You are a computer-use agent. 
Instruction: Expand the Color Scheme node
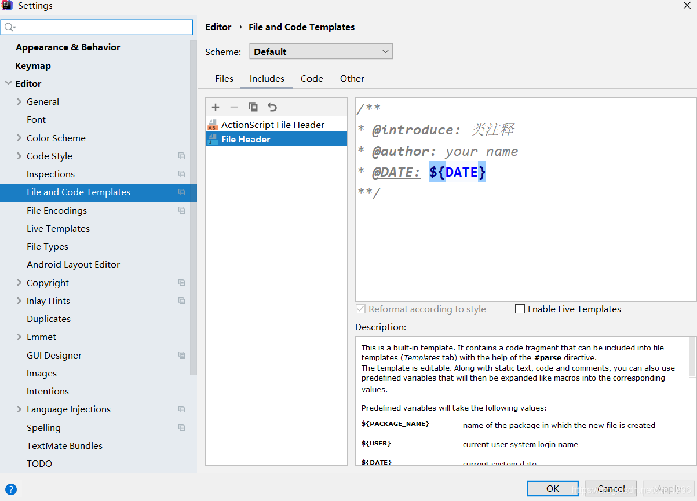tap(19, 138)
